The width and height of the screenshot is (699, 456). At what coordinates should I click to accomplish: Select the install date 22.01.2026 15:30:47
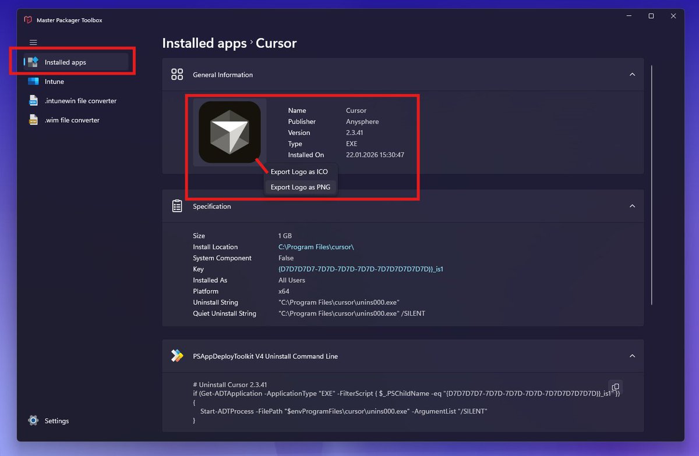pos(375,155)
